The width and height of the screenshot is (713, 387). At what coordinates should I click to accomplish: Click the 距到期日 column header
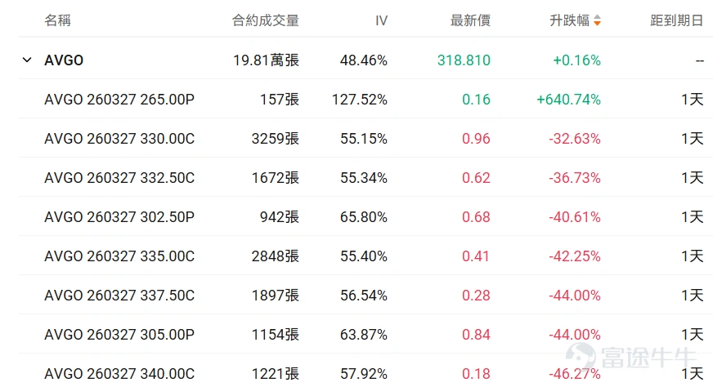677,20
